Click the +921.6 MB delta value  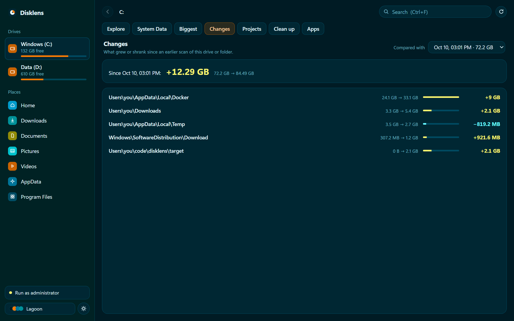pyautogui.click(x=487, y=137)
